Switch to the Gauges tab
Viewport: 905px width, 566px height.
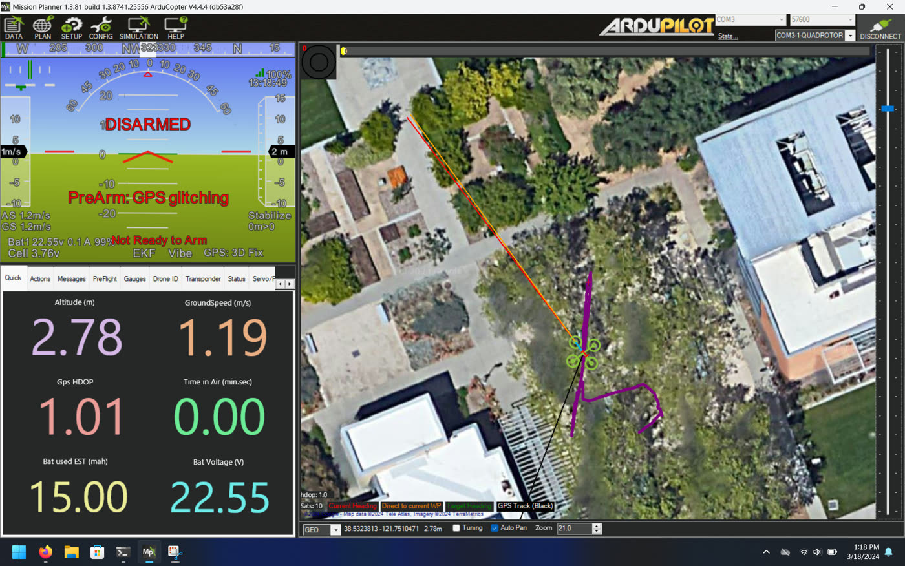click(134, 279)
